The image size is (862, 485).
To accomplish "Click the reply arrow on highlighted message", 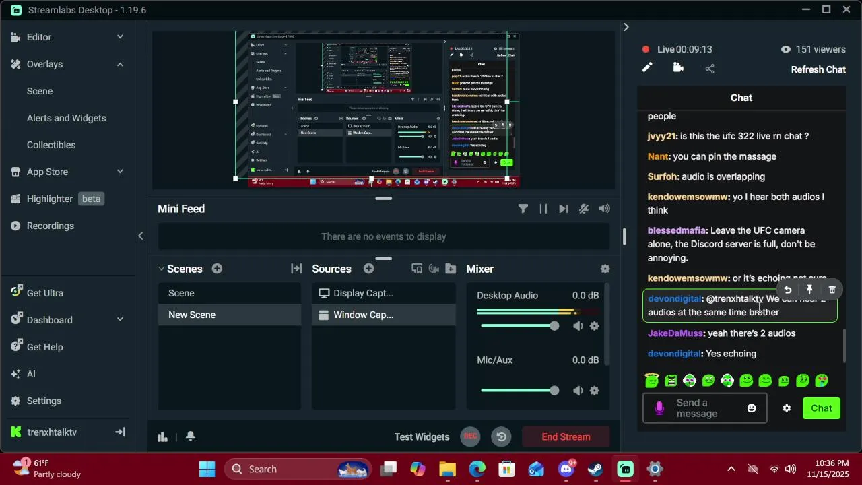I will pos(787,290).
